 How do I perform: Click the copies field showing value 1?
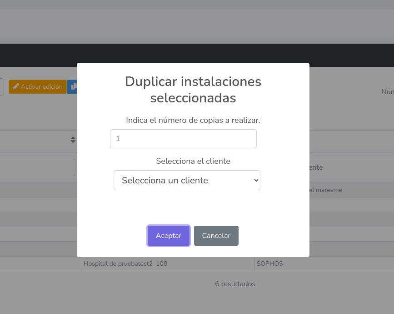coord(183,138)
